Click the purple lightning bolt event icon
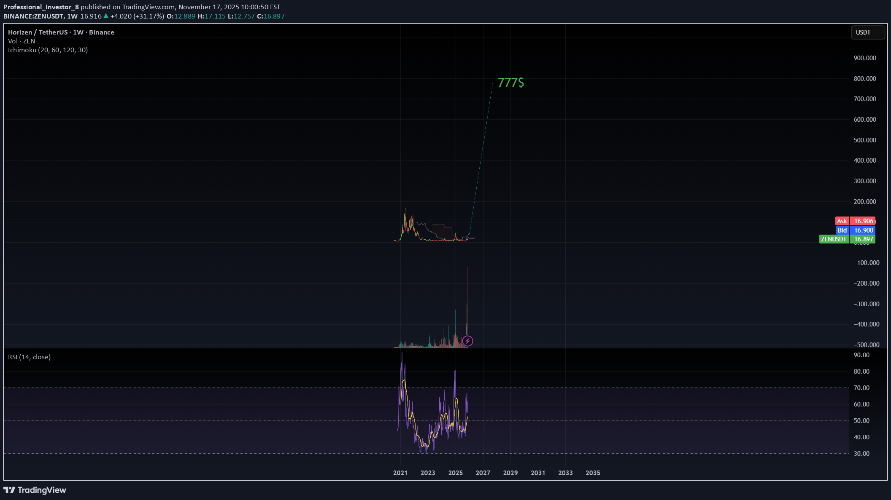This screenshot has width=891, height=500. coord(467,341)
